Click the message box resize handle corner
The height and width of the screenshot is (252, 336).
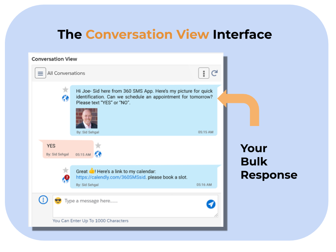[216, 215]
